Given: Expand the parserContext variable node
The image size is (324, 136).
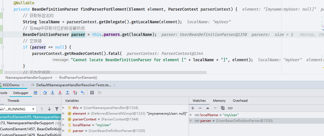Looking at the screenshot, I should pos(64,119).
